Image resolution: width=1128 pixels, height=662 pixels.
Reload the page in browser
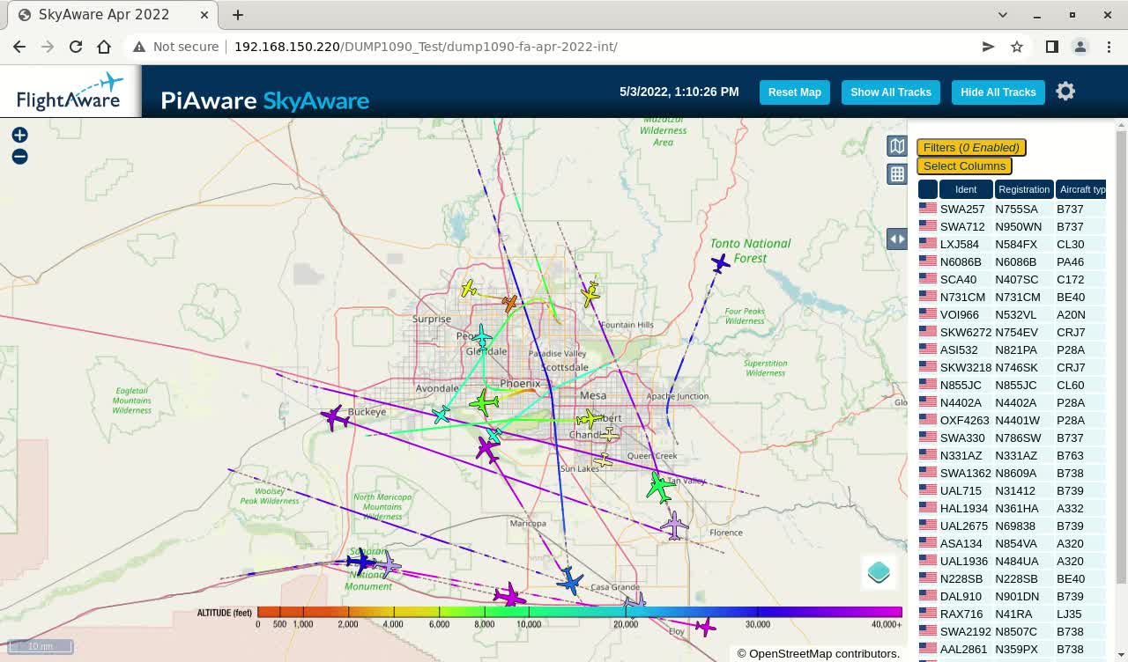click(76, 47)
